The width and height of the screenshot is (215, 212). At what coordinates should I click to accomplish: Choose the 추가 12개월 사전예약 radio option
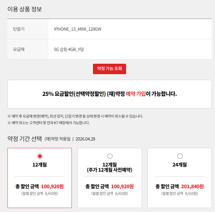point(110,156)
